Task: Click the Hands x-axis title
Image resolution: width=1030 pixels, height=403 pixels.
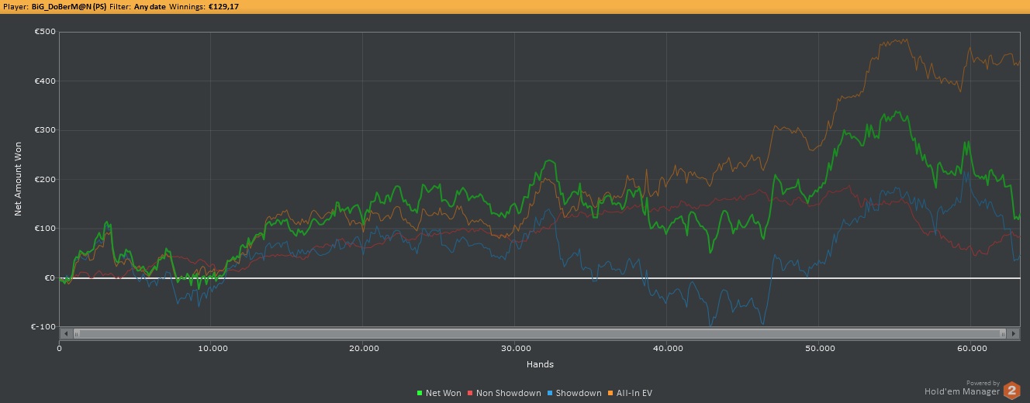Action: 539,364
